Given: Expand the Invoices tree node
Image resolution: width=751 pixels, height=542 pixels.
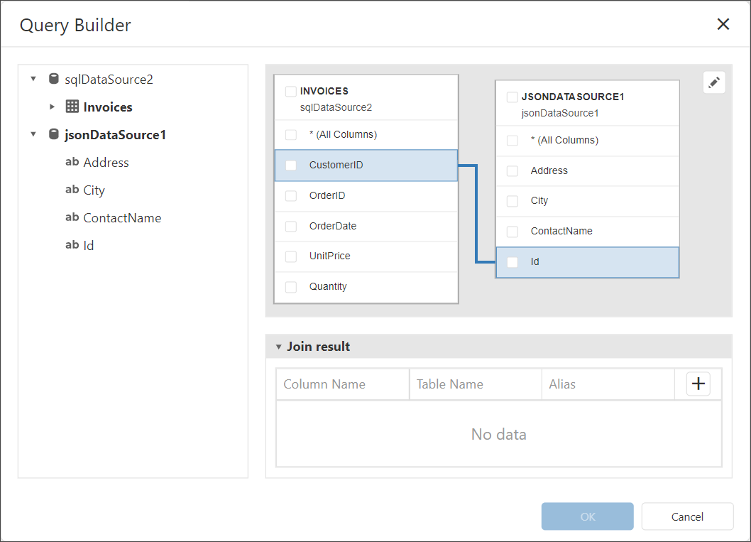Looking at the screenshot, I should [52, 107].
